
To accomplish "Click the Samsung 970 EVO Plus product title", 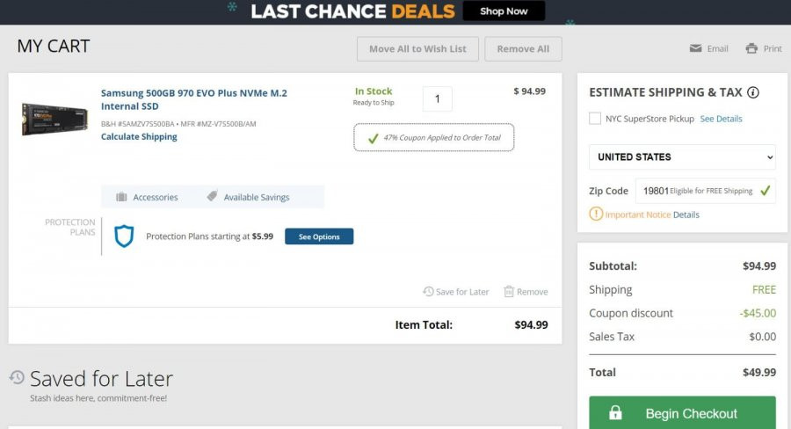I will 193,99.
